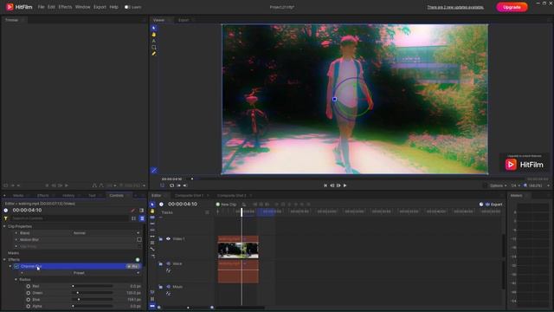The height and width of the screenshot is (312, 554).
Task: Select the Hand tool in the Viewer
Action: 154,35
